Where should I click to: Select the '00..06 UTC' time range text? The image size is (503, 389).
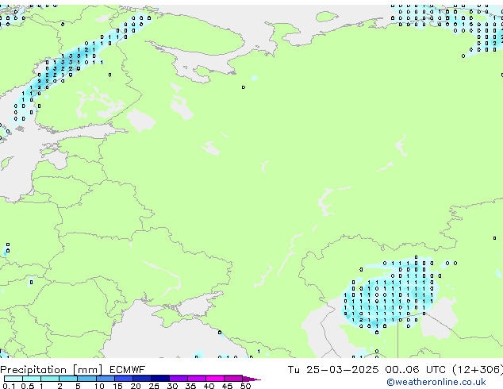pyautogui.click(x=416, y=370)
